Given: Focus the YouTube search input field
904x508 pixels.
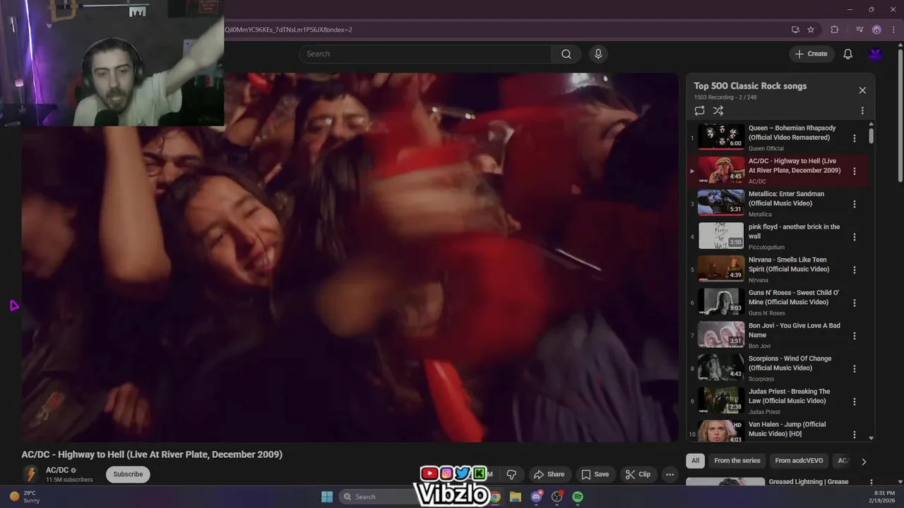Looking at the screenshot, I should (x=425, y=54).
